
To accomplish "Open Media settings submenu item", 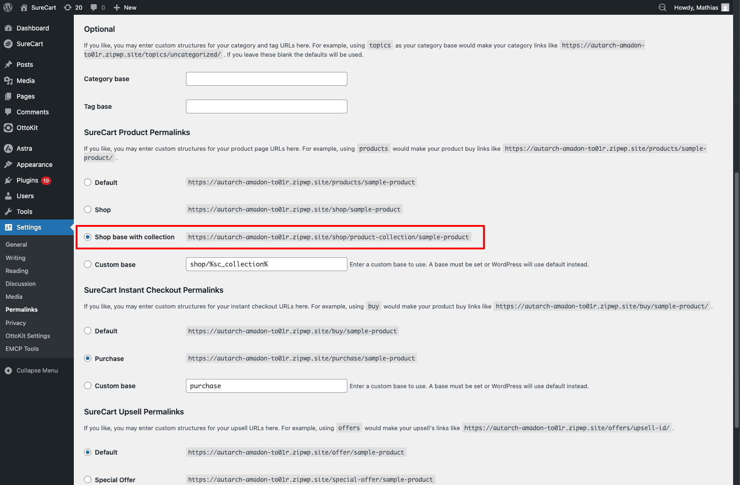I will click(x=14, y=297).
